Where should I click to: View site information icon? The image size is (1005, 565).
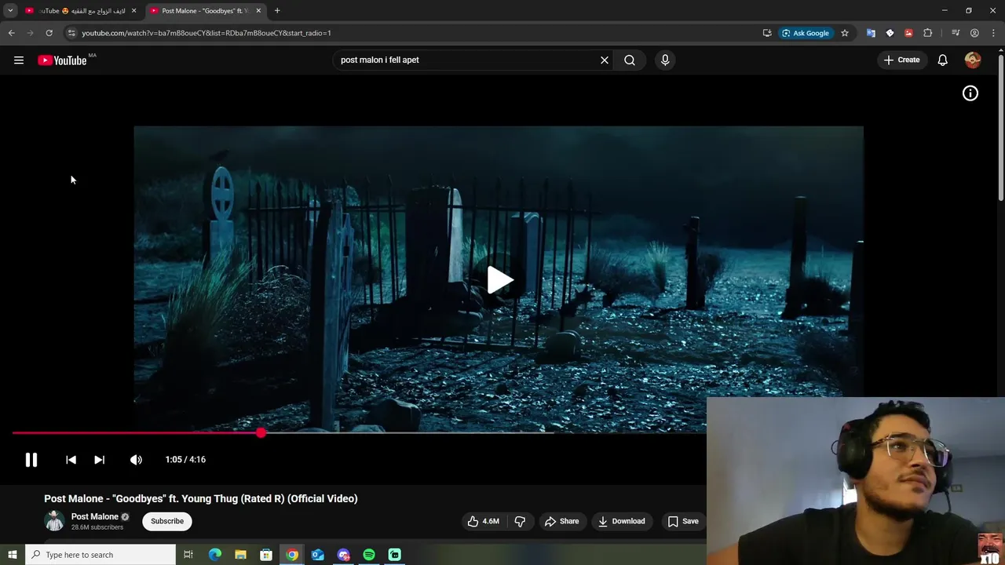coord(71,33)
